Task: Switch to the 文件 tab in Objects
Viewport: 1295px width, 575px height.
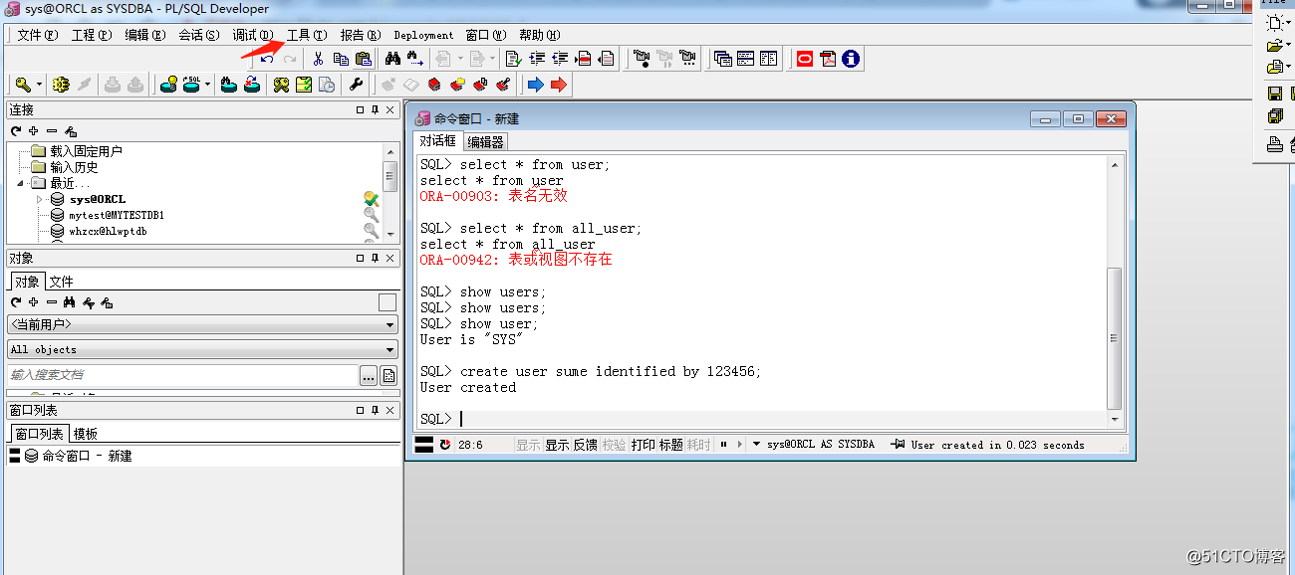Action: tap(61, 282)
